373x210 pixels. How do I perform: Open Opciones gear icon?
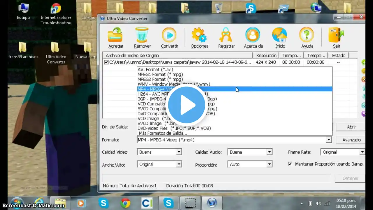point(199,35)
